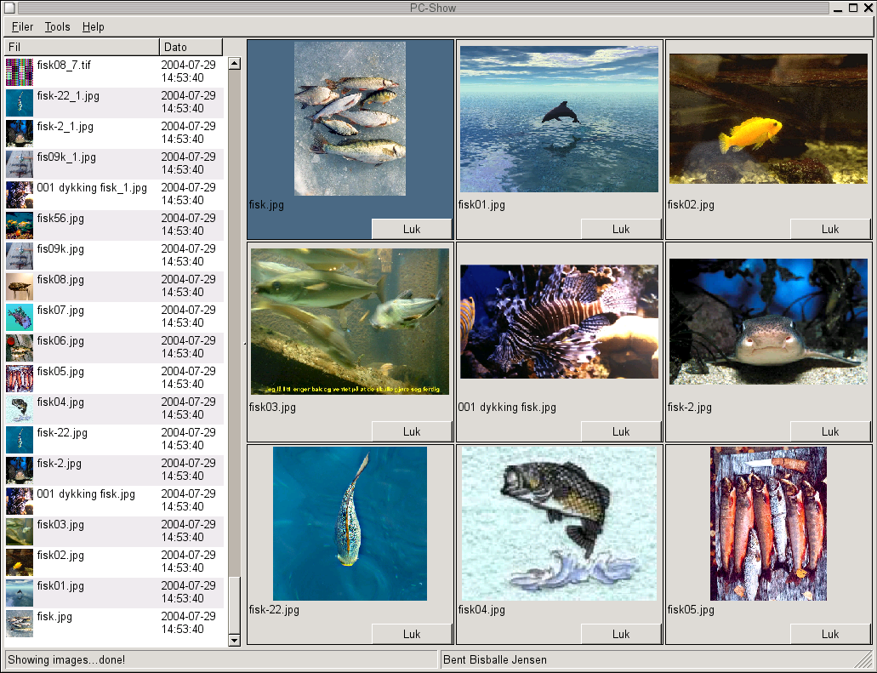The width and height of the screenshot is (877, 673).
Task: Open the Filer menu
Action: [23, 27]
